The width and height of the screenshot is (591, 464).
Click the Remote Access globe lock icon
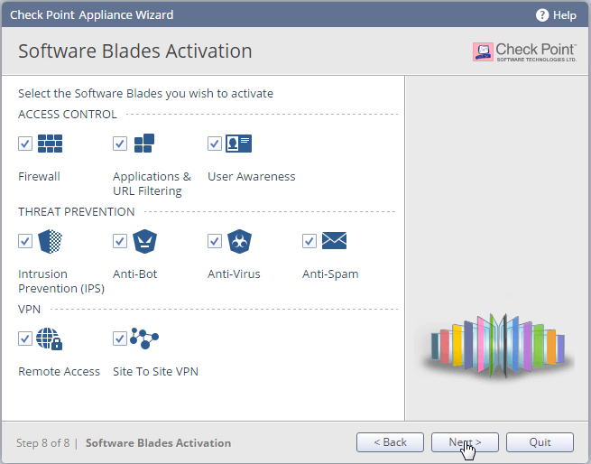click(50, 339)
